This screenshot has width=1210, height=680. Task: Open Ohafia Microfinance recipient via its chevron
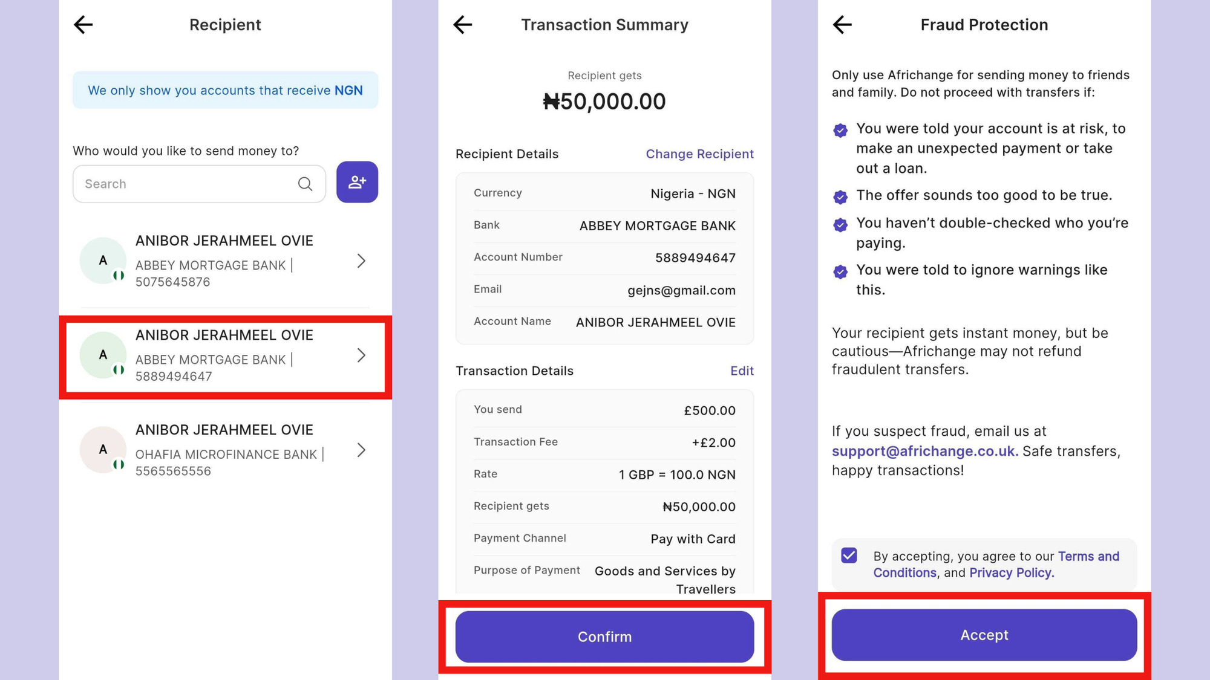tap(361, 450)
